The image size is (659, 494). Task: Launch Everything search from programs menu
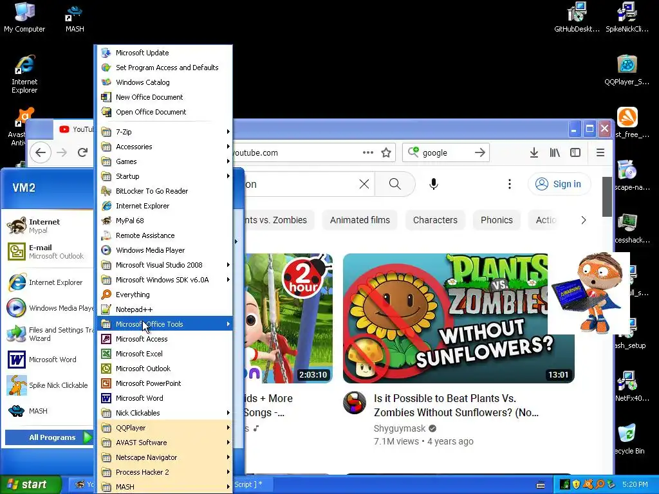[x=165, y=295]
